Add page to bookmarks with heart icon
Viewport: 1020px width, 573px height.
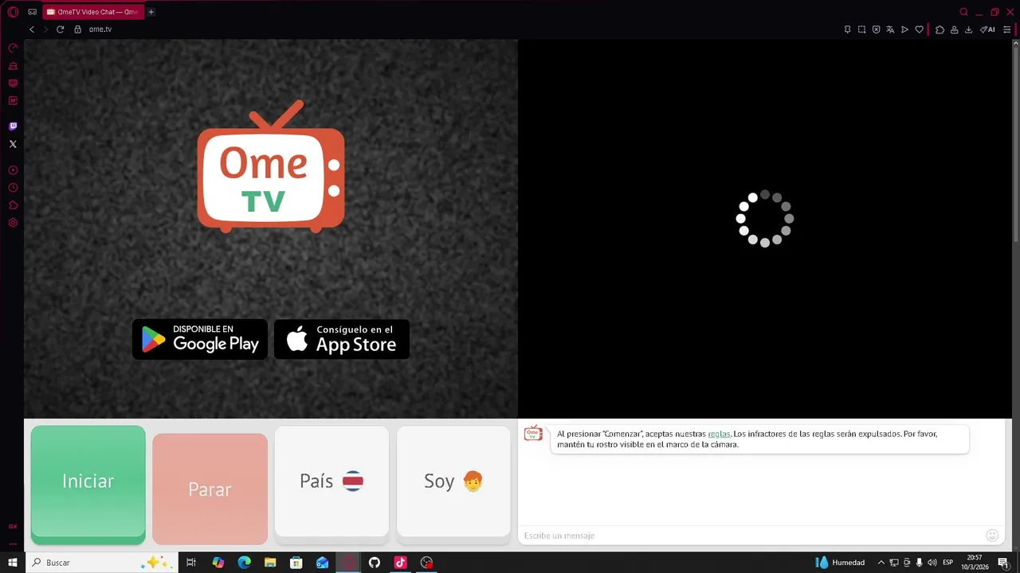(919, 29)
